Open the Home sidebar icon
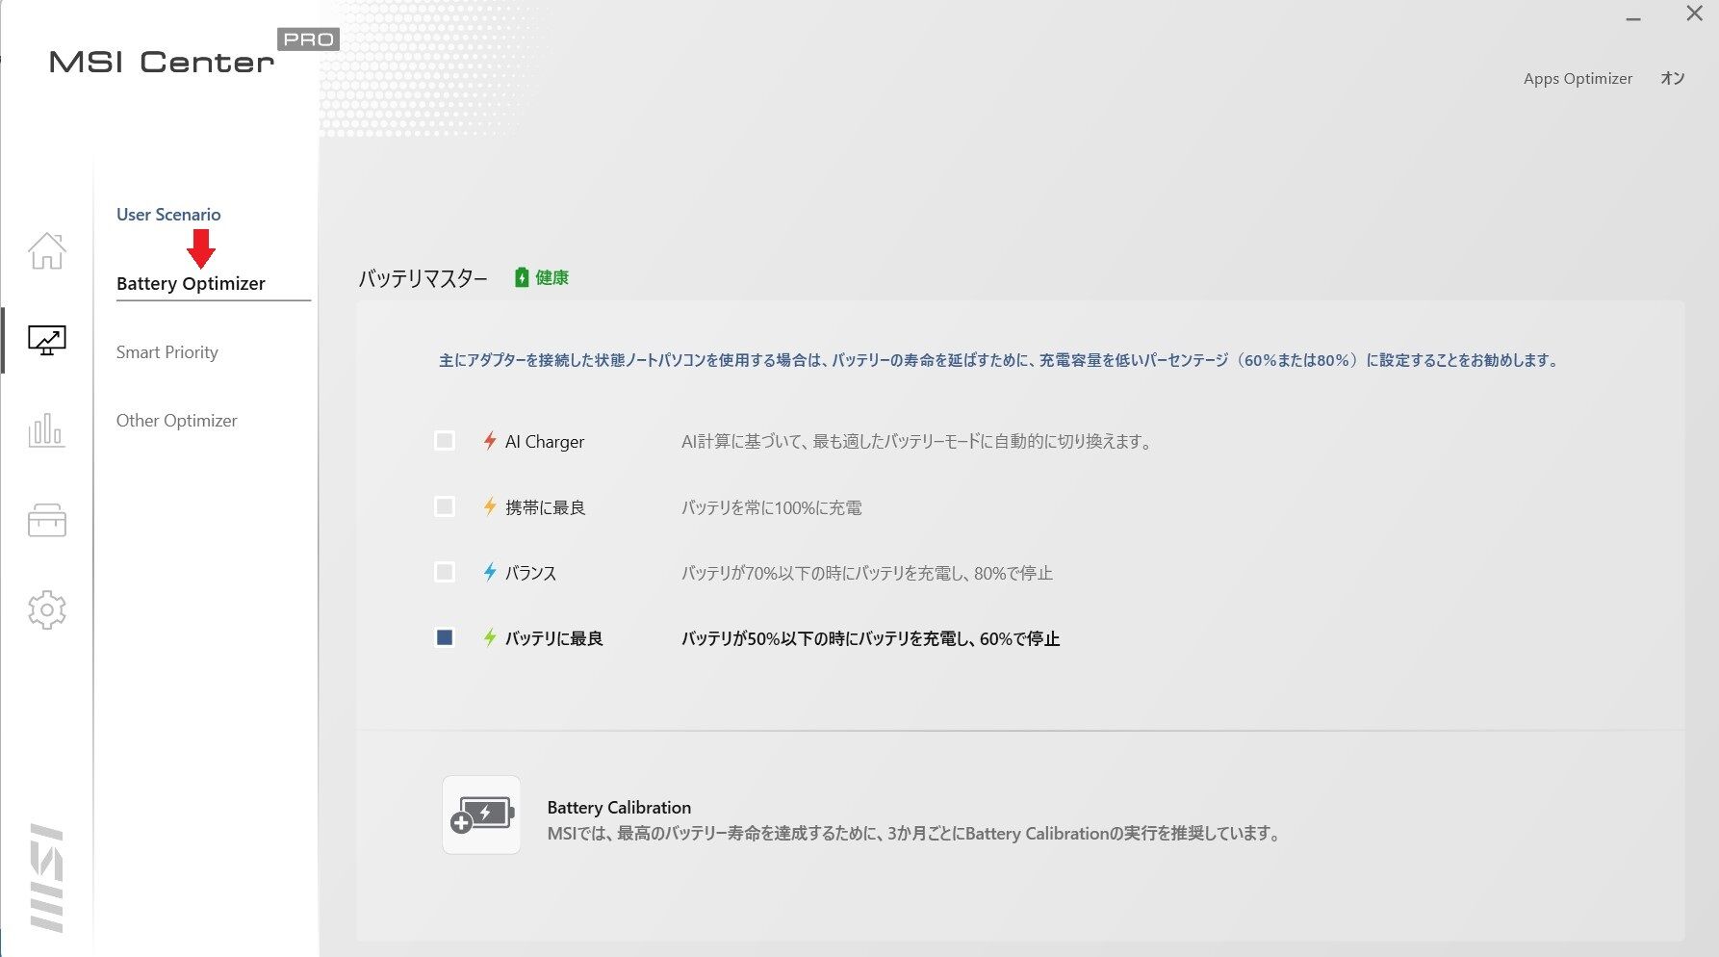The height and width of the screenshot is (957, 1719). pyautogui.click(x=46, y=251)
